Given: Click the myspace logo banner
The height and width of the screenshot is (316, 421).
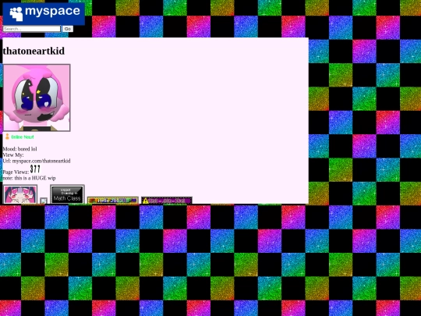Looking at the screenshot, I should pos(44,14).
